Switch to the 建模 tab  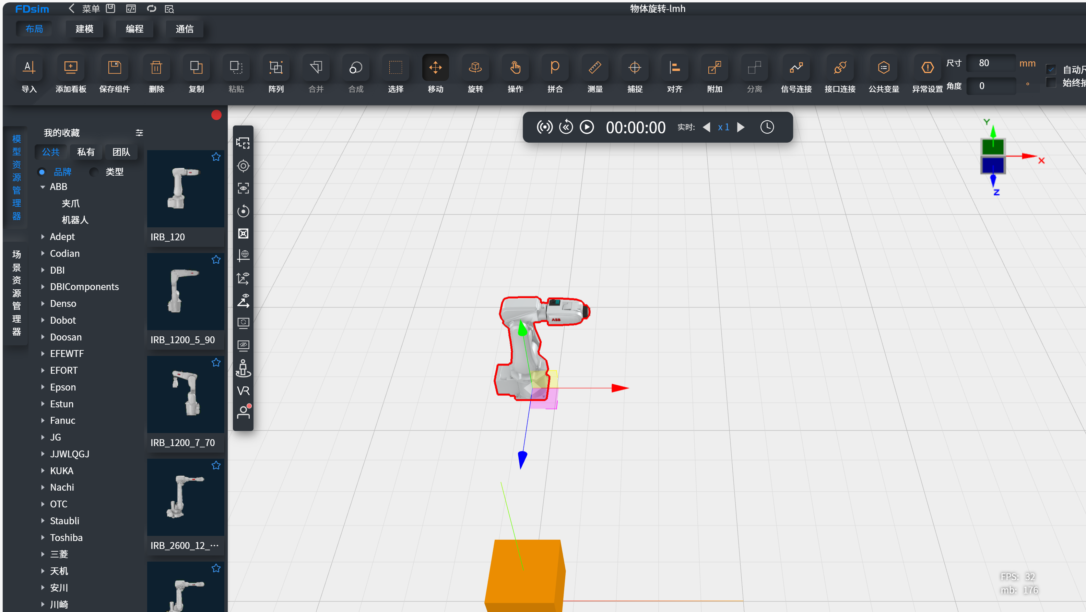[x=84, y=29]
